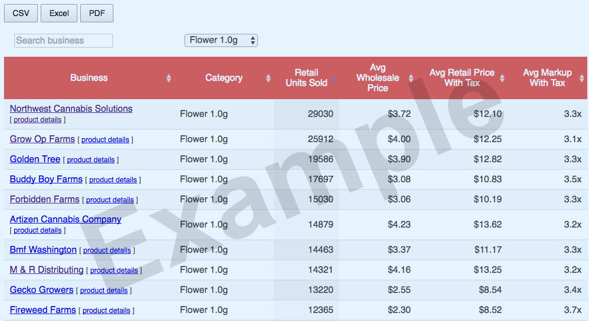Image resolution: width=589 pixels, height=321 pixels.
Task: Click Avg Markup With Tax header text
Action: [547, 78]
